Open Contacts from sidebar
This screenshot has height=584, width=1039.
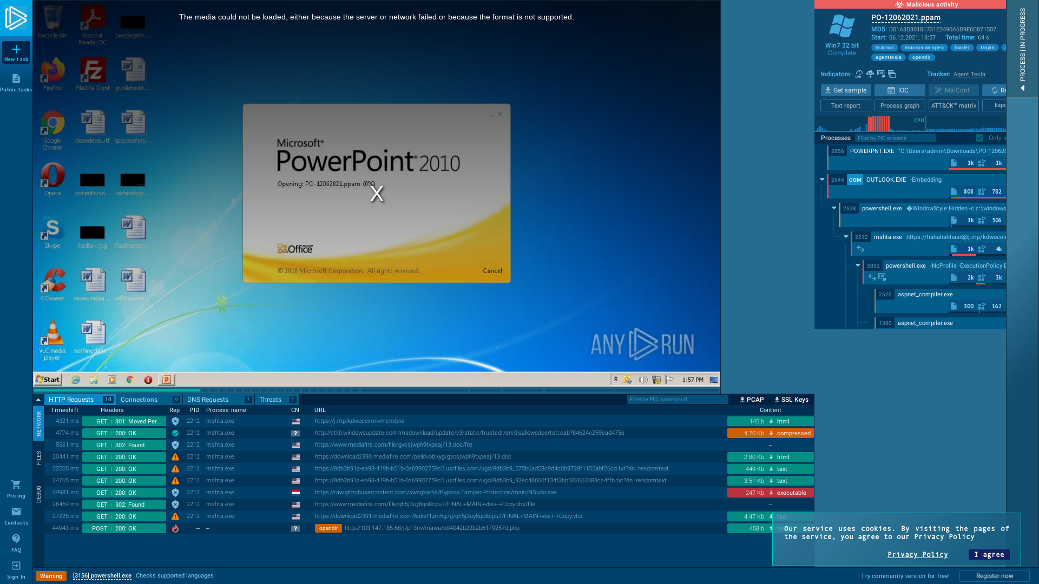(x=16, y=516)
